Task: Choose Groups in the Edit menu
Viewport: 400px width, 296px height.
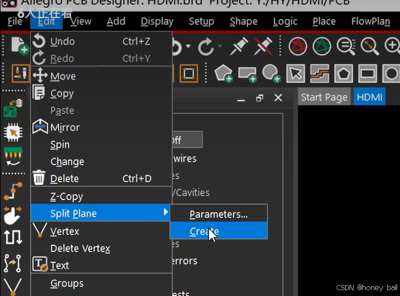Action: coord(102,283)
